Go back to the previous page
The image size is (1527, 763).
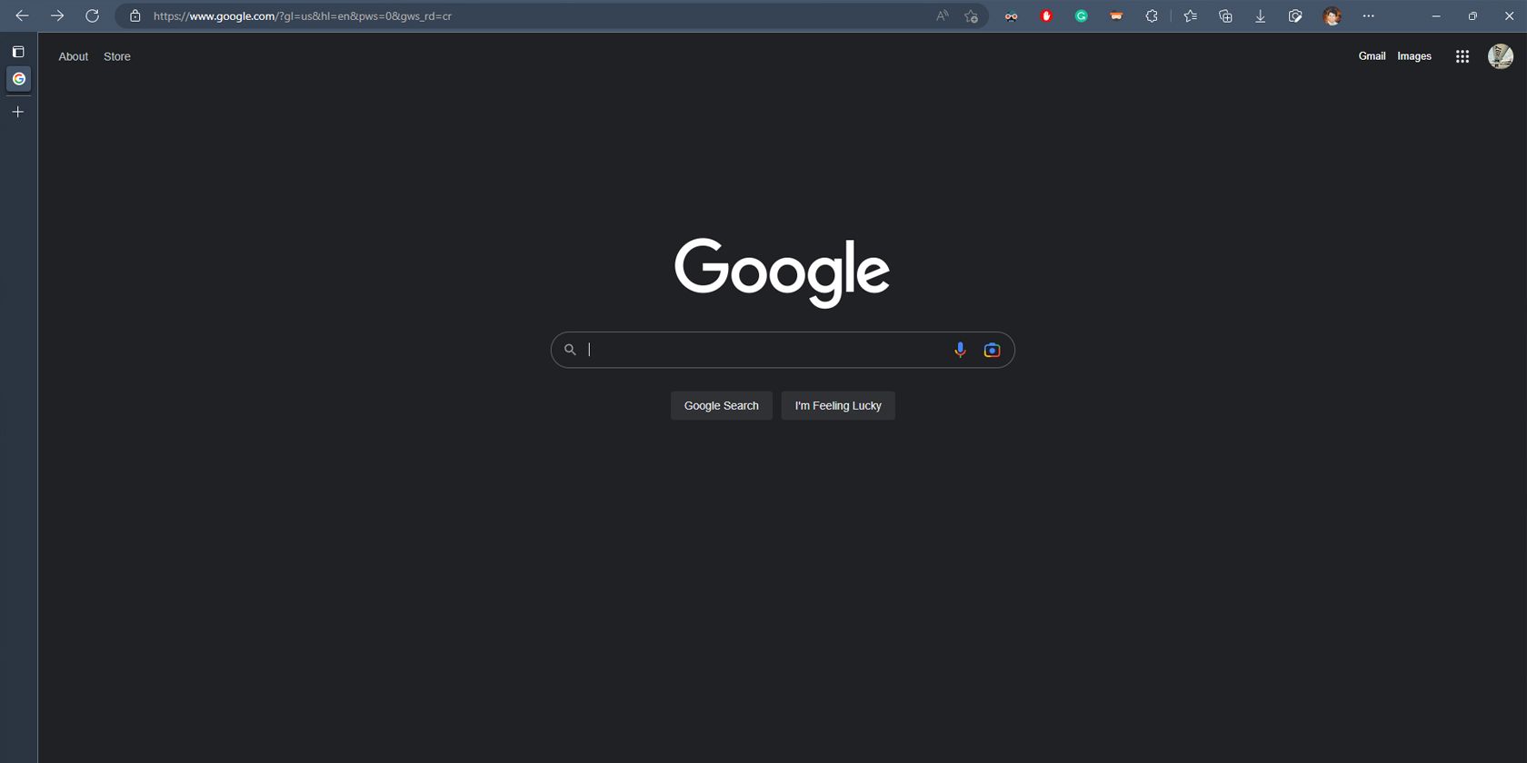(22, 15)
